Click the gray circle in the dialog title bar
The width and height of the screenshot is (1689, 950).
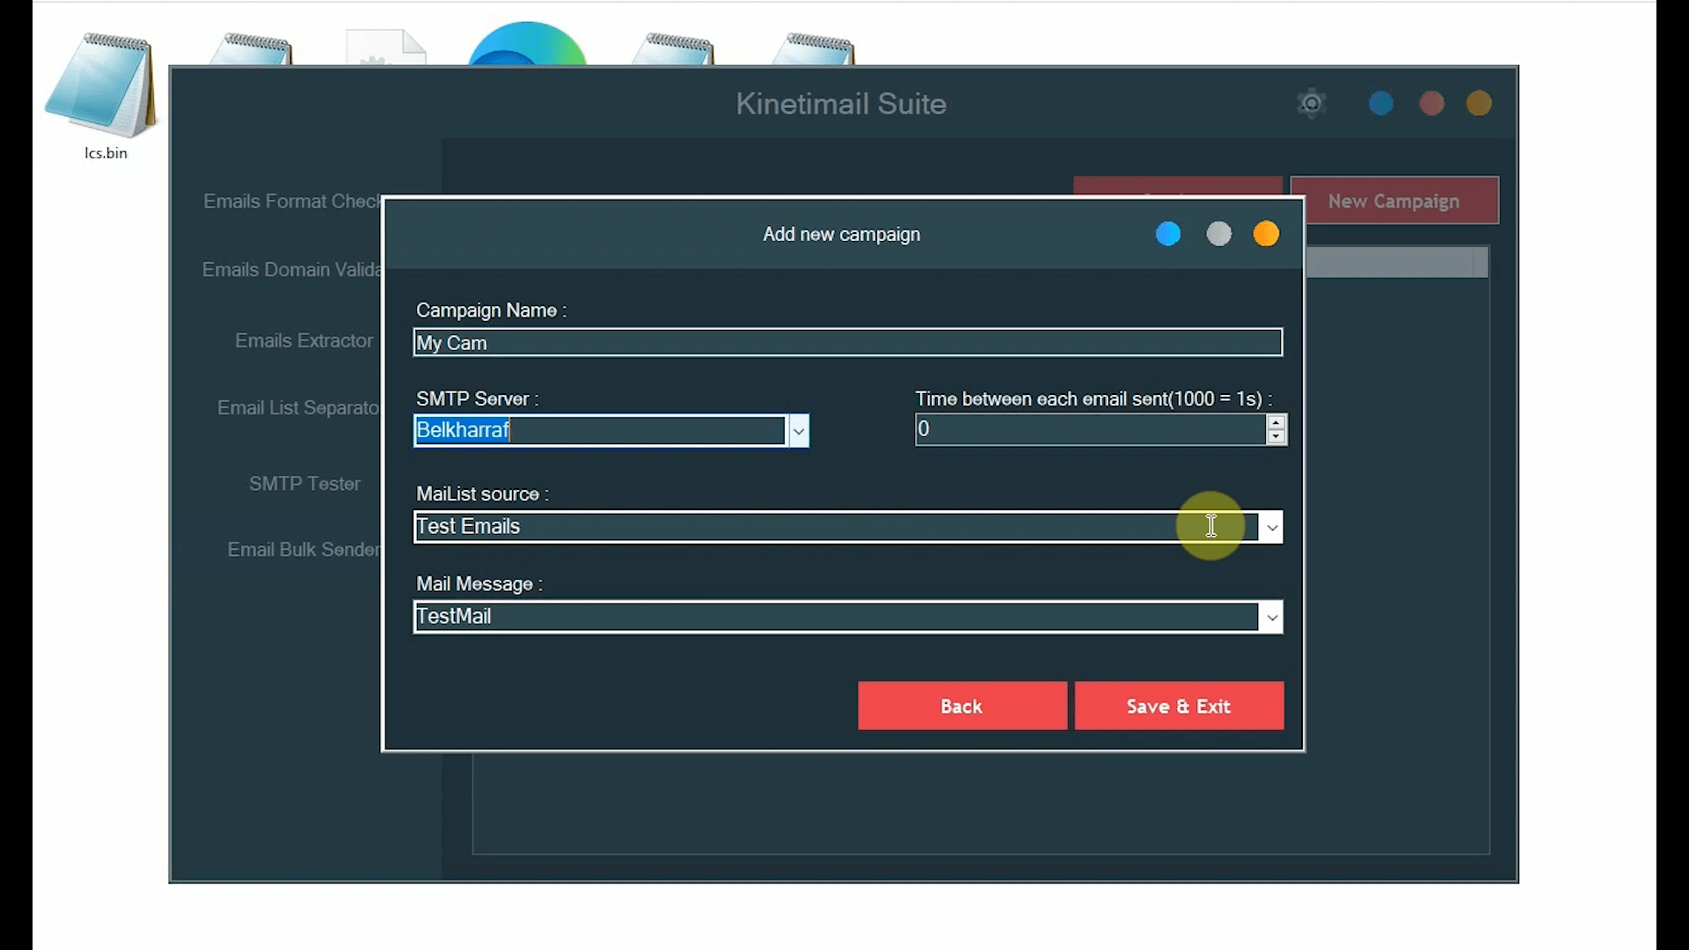(1218, 234)
